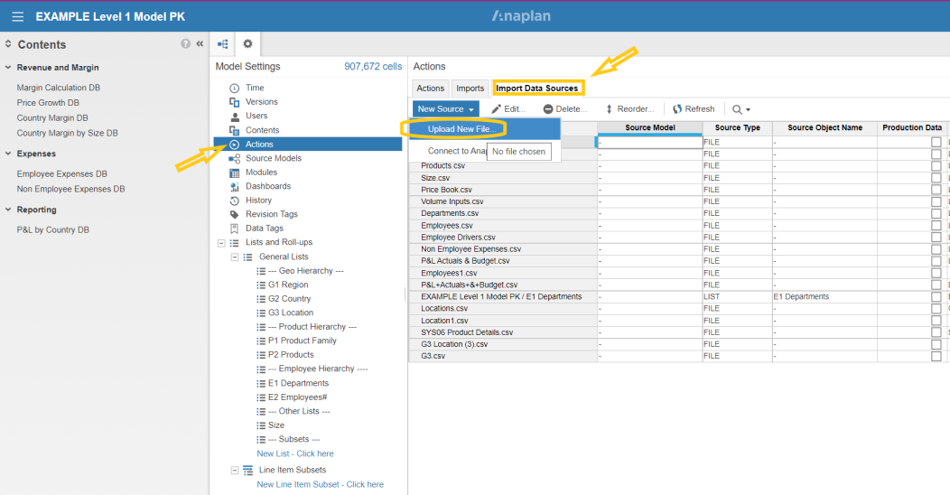The width and height of the screenshot is (950, 495).
Task: Switch to the Import Data Sources tab
Action: (537, 89)
